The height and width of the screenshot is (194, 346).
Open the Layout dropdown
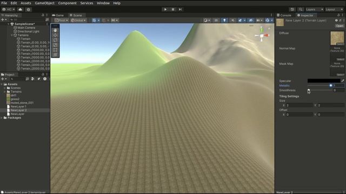click(x=334, y=10)
